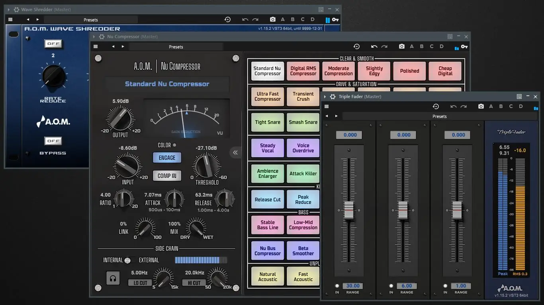Load the Beta Smoother preset

pyautogui.click(x=303, y=251)
